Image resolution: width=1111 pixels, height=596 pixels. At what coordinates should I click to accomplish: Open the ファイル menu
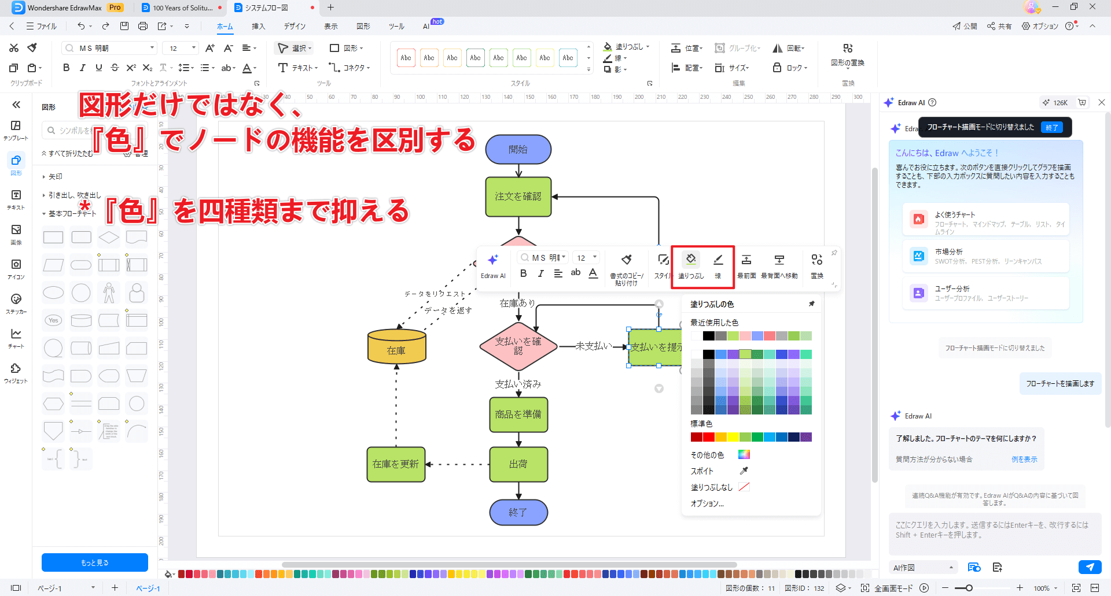coord(41,26)
